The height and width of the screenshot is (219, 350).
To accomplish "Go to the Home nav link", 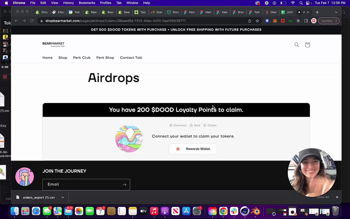I will (x=47, y=58).
